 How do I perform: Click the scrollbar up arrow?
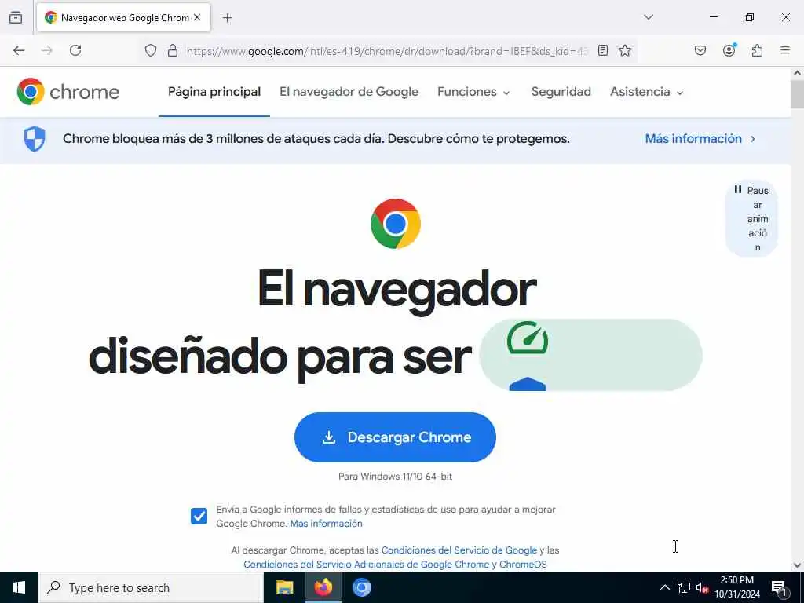click(x=797, y=73)
